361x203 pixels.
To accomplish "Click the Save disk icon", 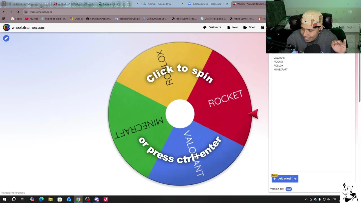I will click(x=263, y=27).
